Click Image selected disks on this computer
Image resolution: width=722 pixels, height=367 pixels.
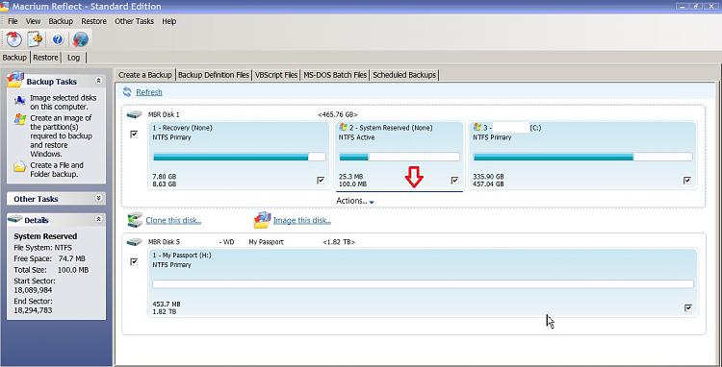click(x=64, y=102)
